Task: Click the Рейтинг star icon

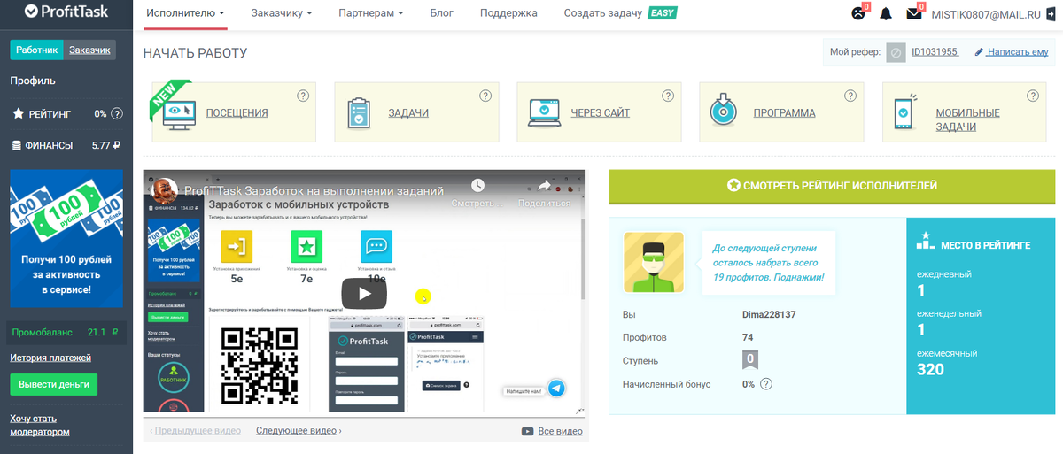Action: [x=17, y=113]
